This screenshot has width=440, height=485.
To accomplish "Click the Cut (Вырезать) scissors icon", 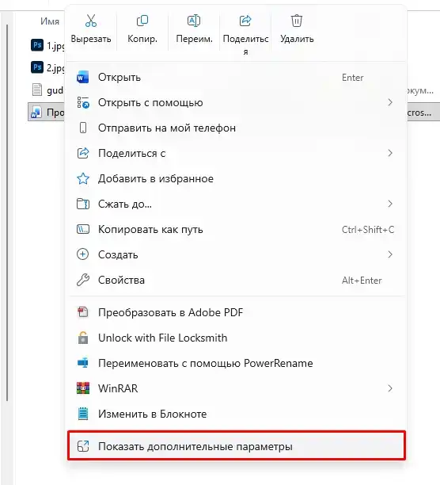I will tap(91, 21).
